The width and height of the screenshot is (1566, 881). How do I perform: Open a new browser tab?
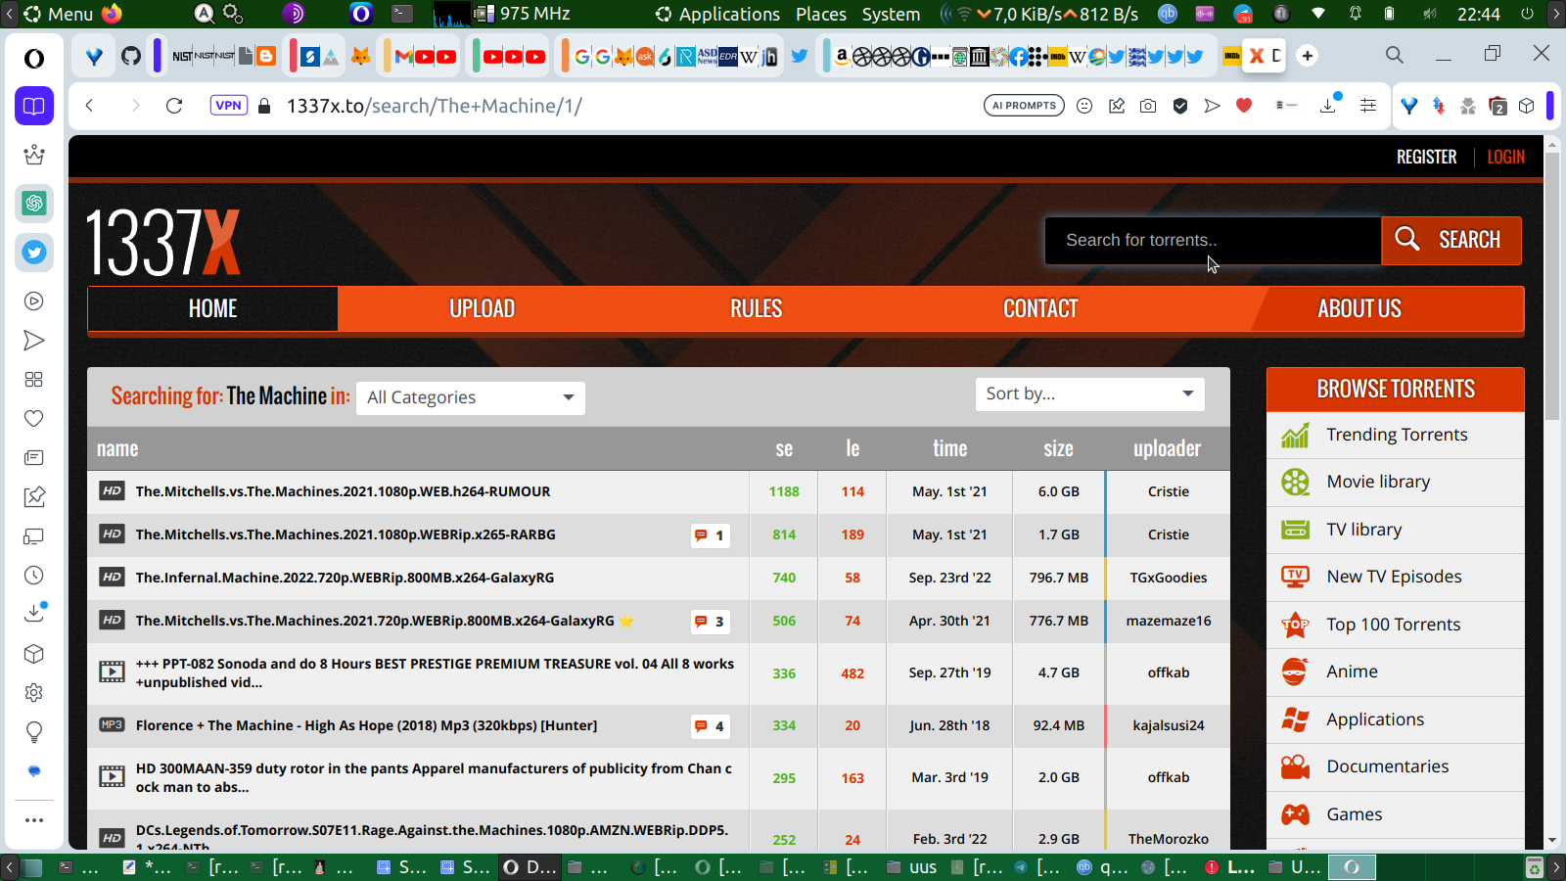(1308, 56)
